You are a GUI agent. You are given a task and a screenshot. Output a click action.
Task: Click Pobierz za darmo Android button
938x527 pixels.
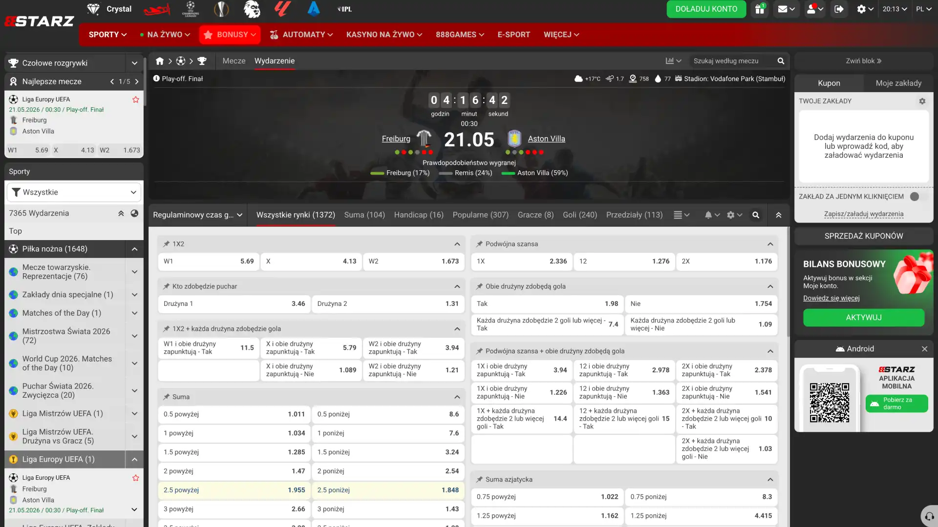(x=896, y=404)
